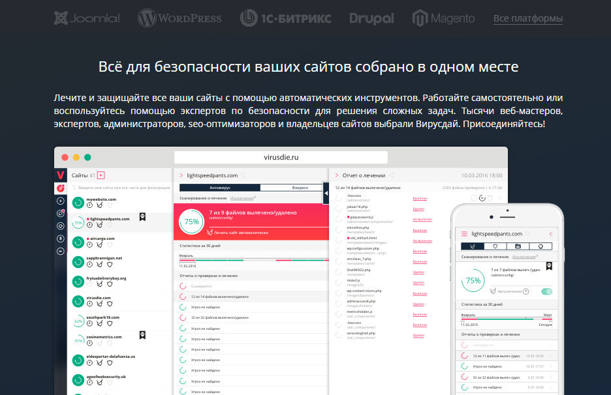Click the circled plus icon in the dark sidebar

pyautogui.click(x=61, y=201)
